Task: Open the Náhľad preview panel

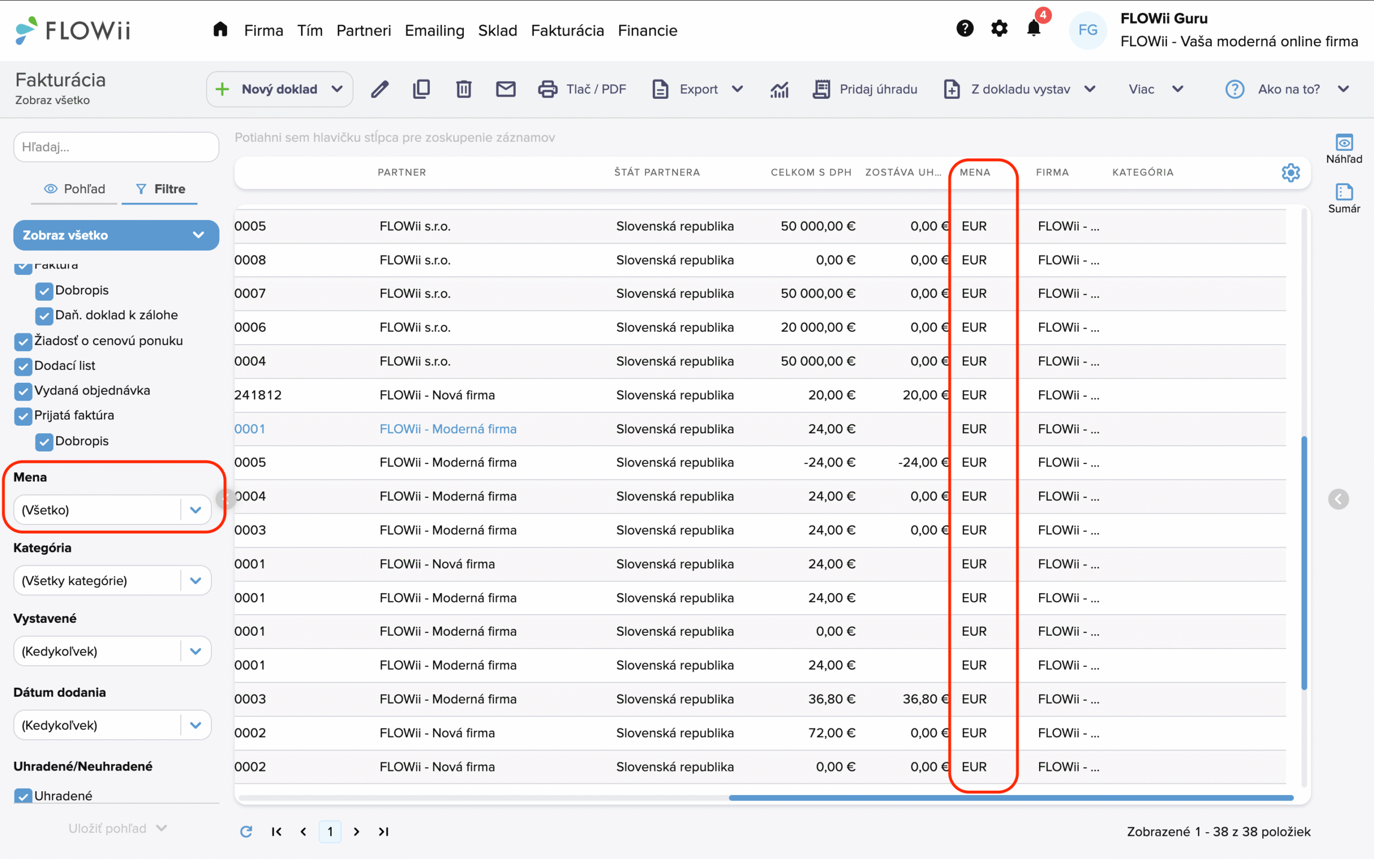Action: (x=1344, y=149)
